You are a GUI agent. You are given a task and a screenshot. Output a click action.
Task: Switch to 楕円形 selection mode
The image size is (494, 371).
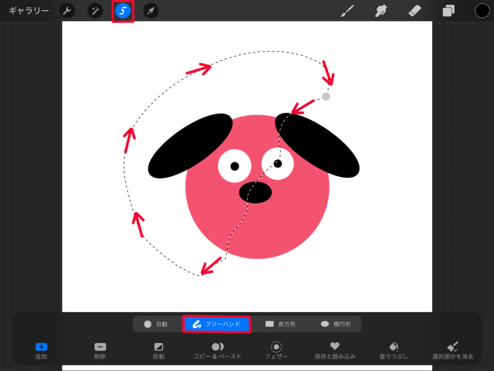coord(336,324)
